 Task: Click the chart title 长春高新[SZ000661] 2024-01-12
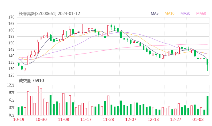(49, 14)
